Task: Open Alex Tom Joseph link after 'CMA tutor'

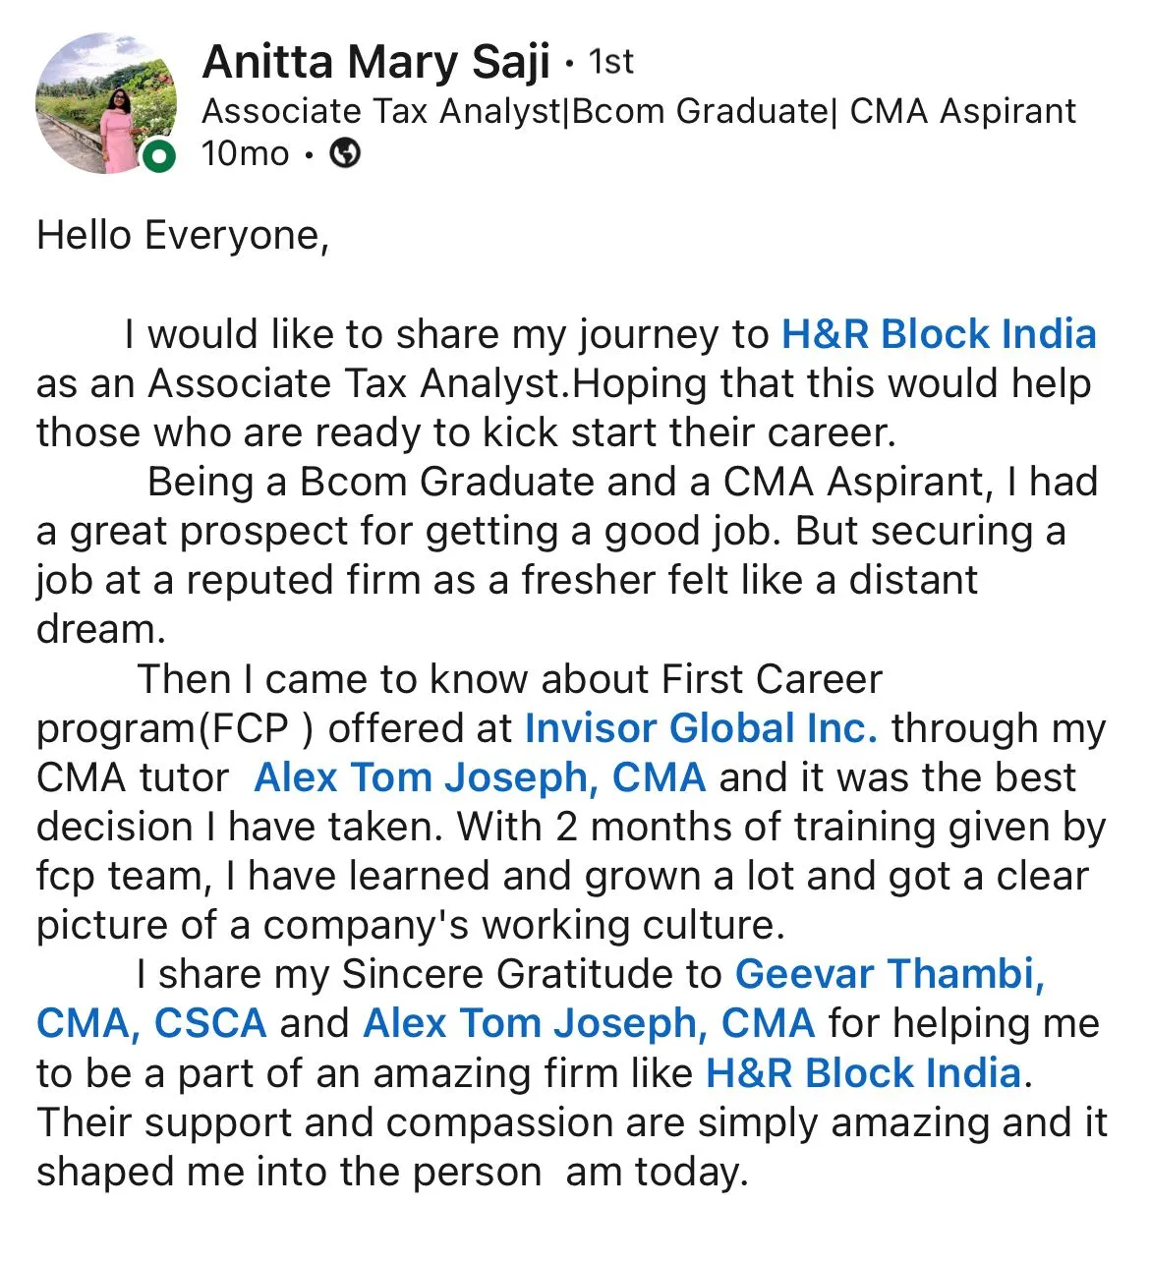Action: tap(480, 777)
